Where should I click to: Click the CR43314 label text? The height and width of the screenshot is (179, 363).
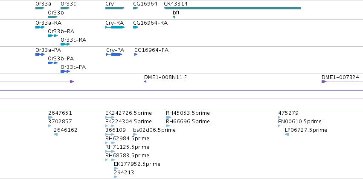176,4
